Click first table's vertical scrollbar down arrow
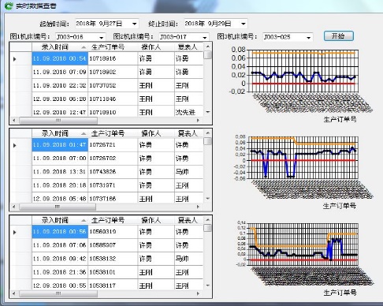383x306 pixels. pyautogui.click(x=208, y=112)
